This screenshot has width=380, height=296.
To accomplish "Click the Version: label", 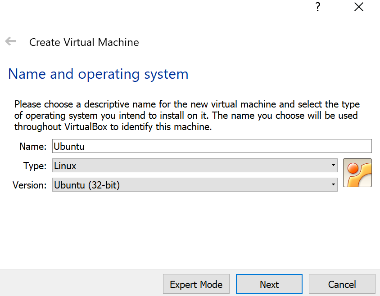I will (29, 185).
